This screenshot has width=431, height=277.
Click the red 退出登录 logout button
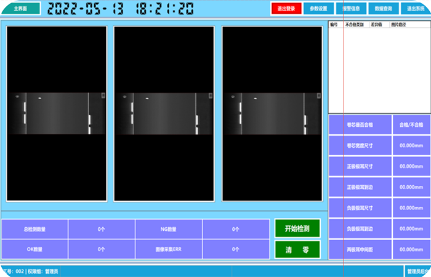click(x=286, y=9)
